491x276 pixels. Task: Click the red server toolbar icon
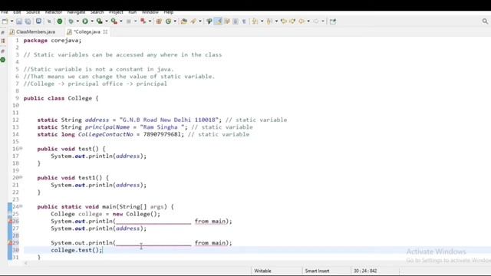click(143, 21)
